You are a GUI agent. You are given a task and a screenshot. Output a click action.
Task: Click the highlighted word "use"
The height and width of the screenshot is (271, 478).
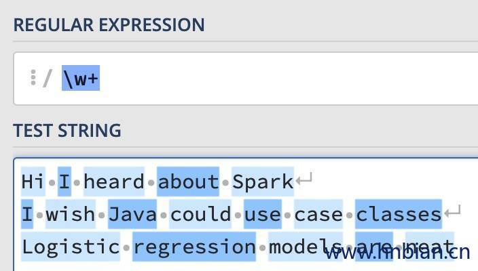[263, 215]
